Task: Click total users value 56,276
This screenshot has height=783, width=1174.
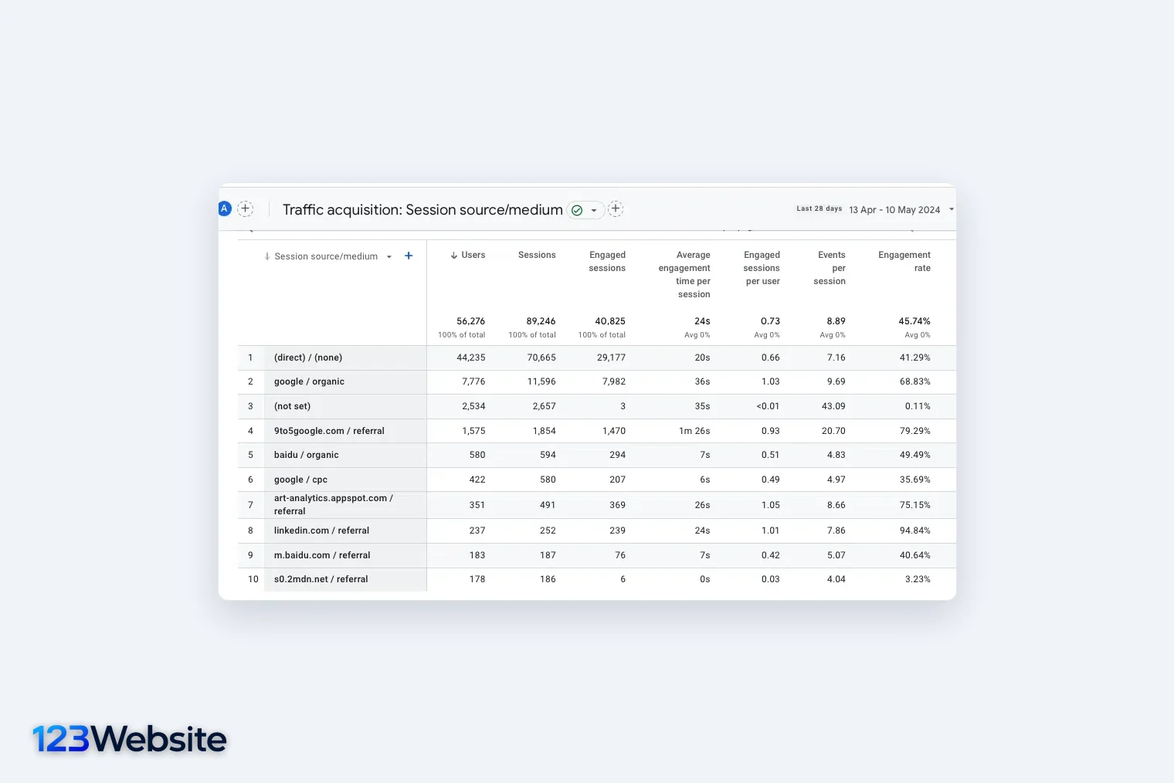Action: coord(470,321)
